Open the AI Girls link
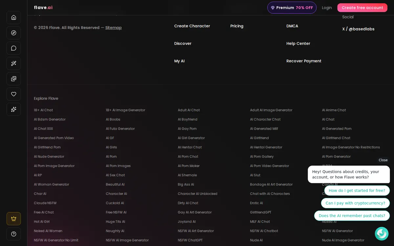The width and height of the screenshot is (394, 246). tap(111, 147)
